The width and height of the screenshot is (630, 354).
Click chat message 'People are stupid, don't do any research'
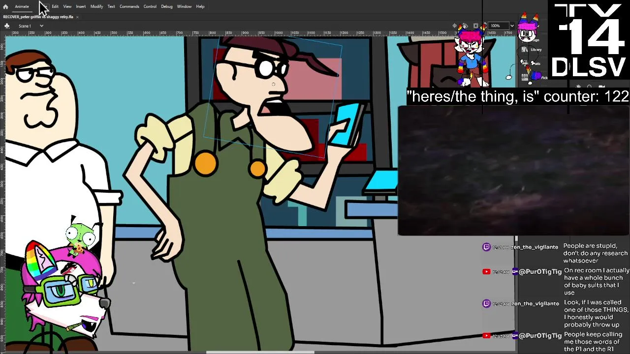[596, 253]
